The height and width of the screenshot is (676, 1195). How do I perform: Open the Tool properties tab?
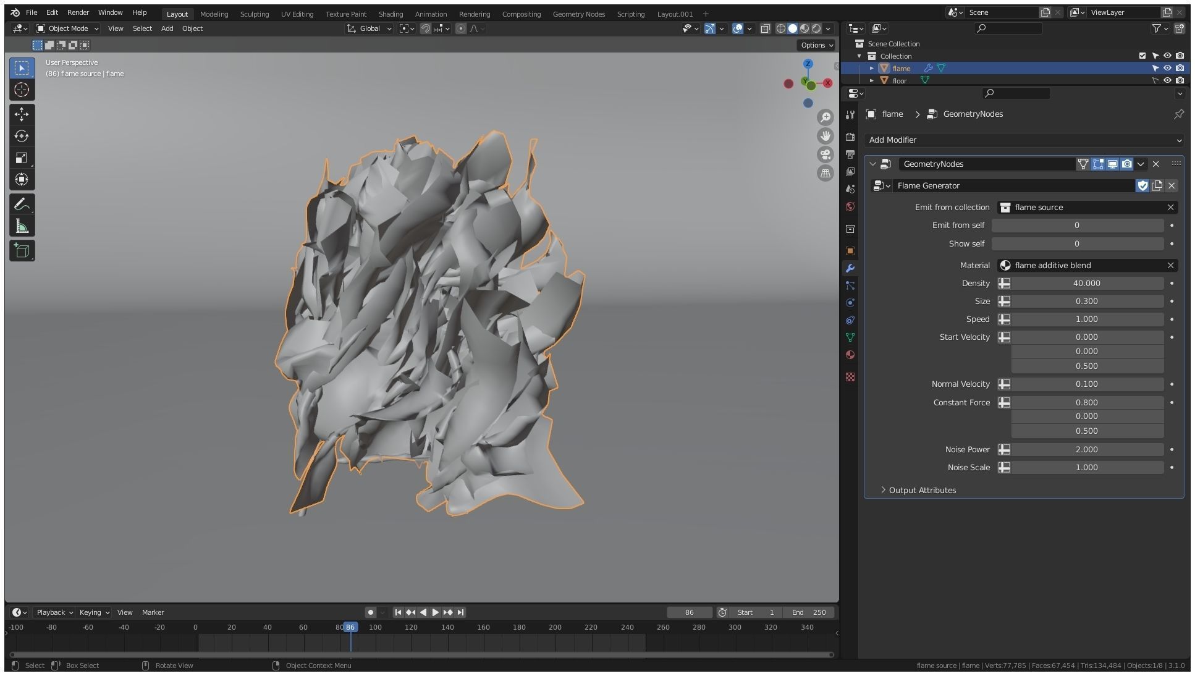pos(850,114)
